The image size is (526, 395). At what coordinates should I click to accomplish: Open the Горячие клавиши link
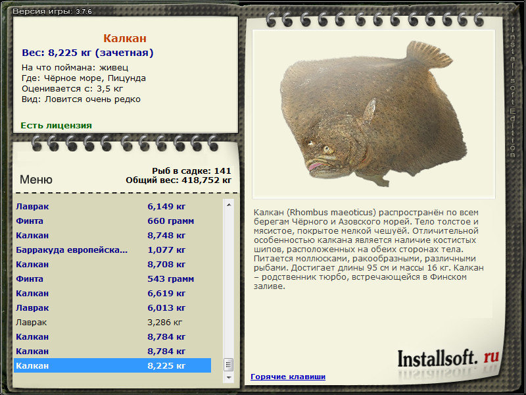coord(288,377)
